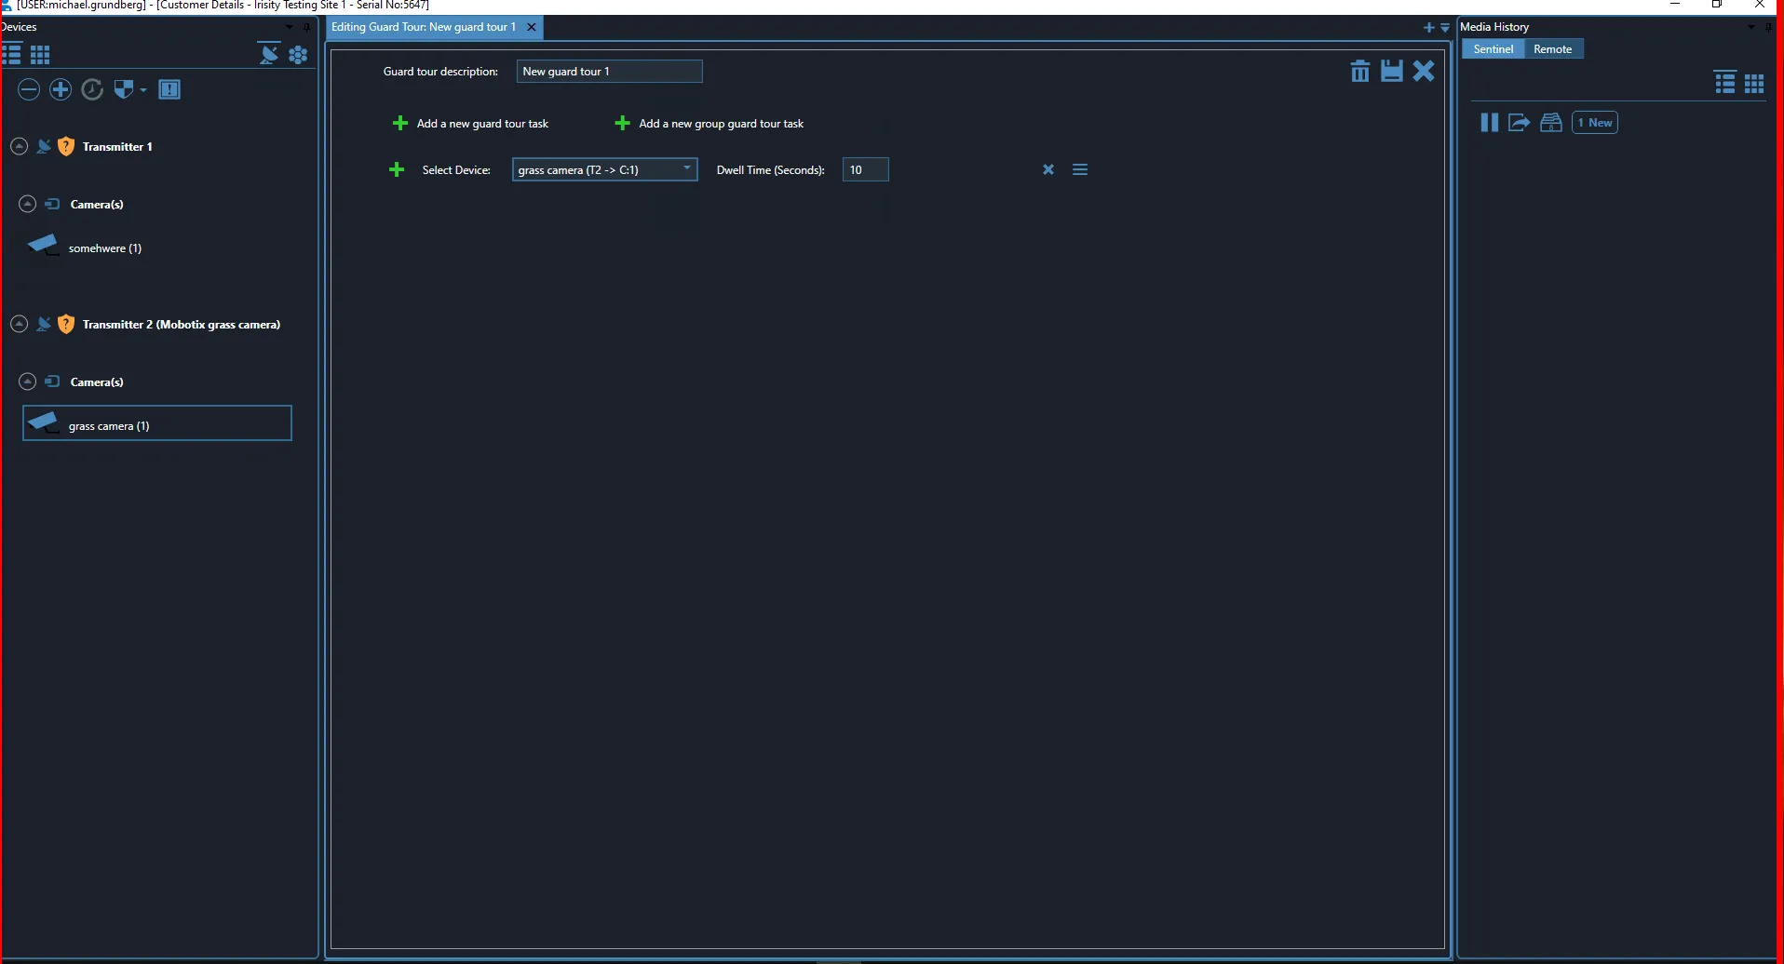
Task: Open Media History panel options arrow
Action: [x=1751, y=27]
